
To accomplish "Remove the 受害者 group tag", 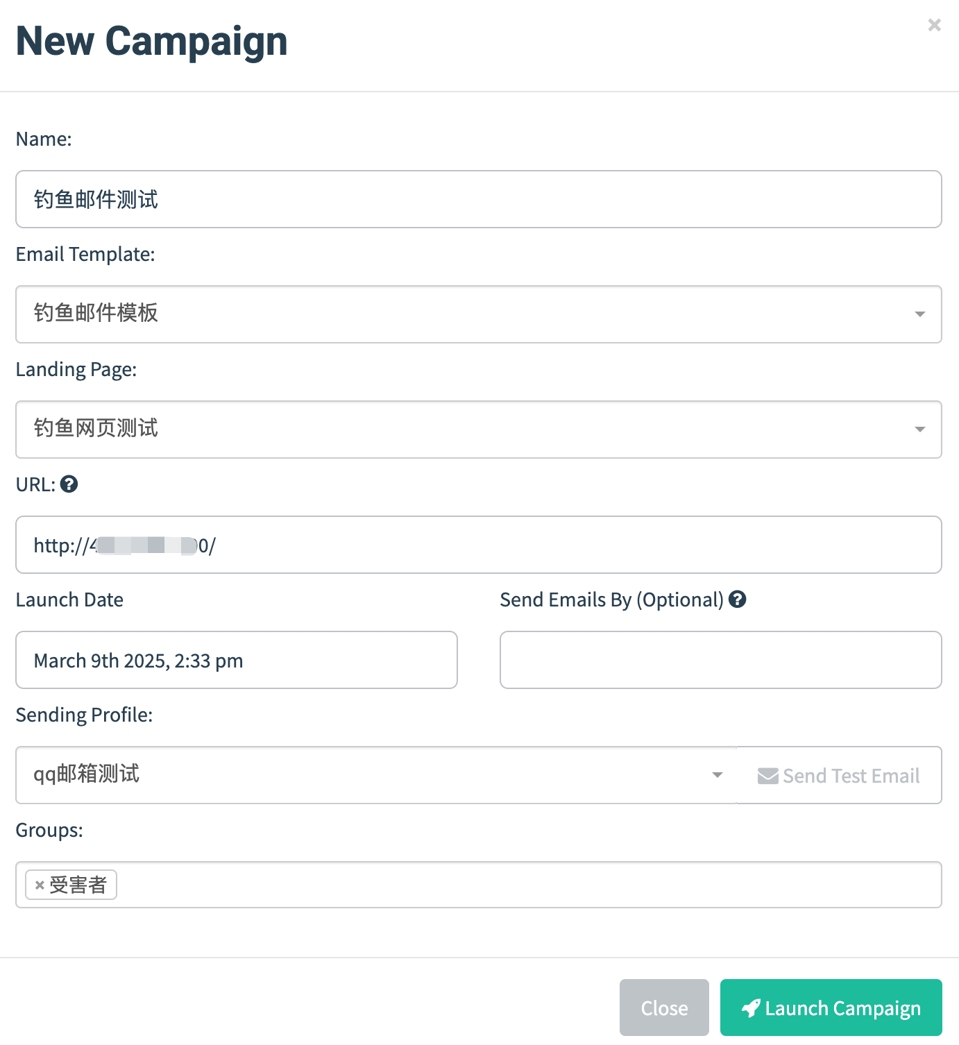I will pyautogui.click(x=40, y=885).
